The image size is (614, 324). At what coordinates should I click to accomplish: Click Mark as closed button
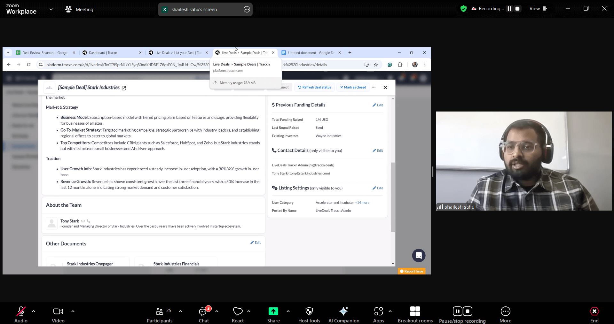pos(353,87)
